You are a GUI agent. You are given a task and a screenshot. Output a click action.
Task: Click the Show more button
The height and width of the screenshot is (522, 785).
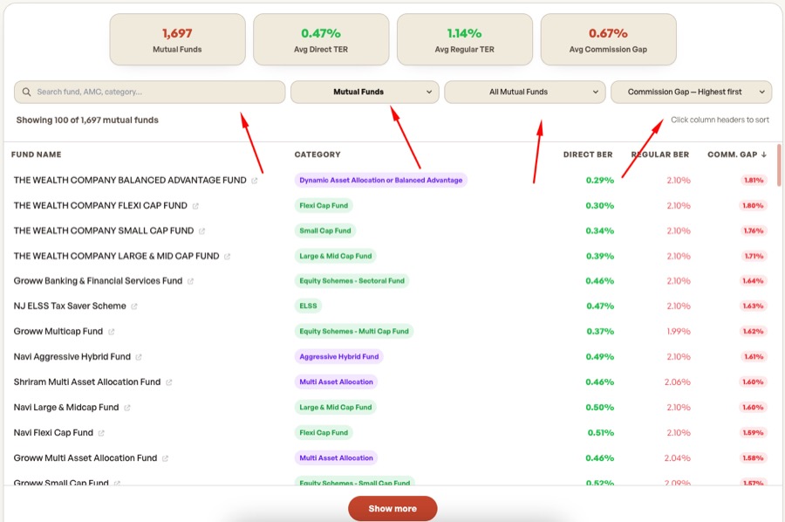tap(392, 509)
